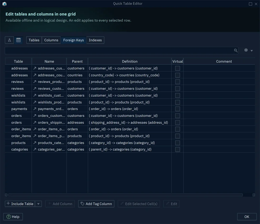Open Help
260x224 pixels.
click(13, 217)
